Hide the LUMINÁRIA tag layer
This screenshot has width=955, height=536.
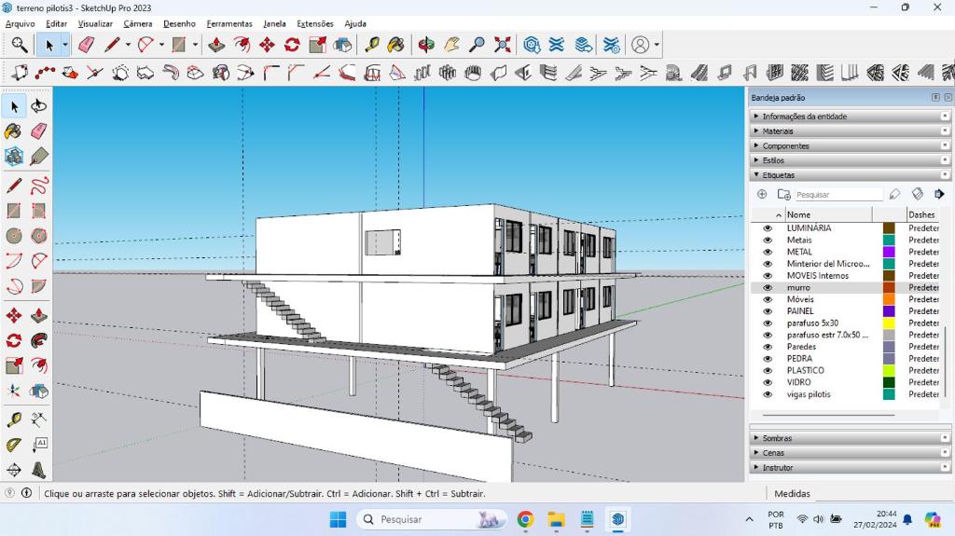click(x=768, y=228)
